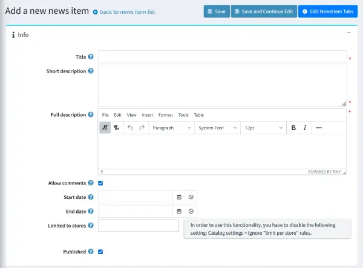Click Save and Continue Edit

264,11
